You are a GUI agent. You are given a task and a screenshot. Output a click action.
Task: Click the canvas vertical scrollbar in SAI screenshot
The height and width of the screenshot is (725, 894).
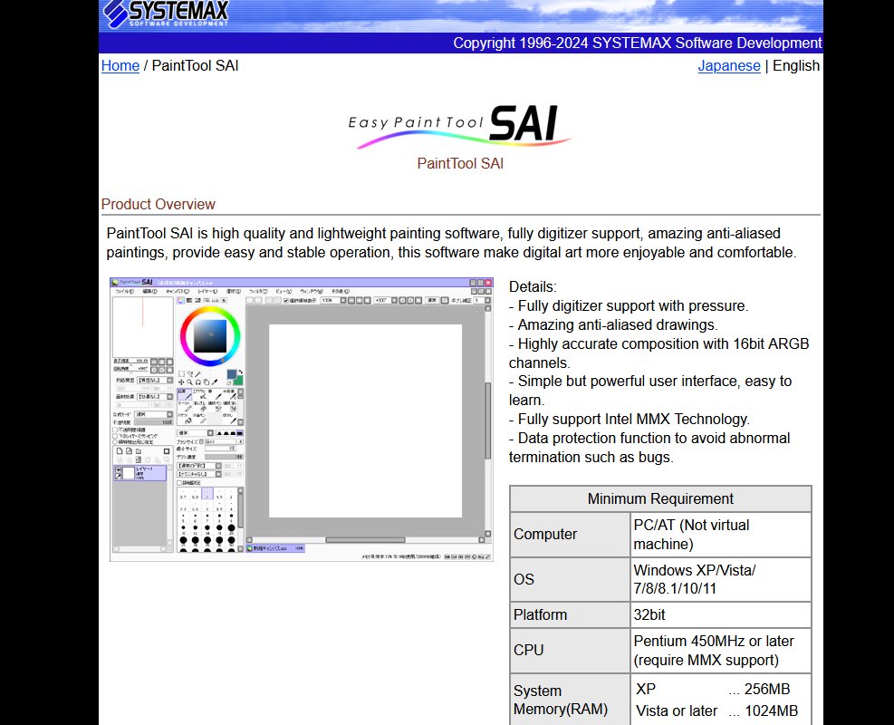point(488,420)
